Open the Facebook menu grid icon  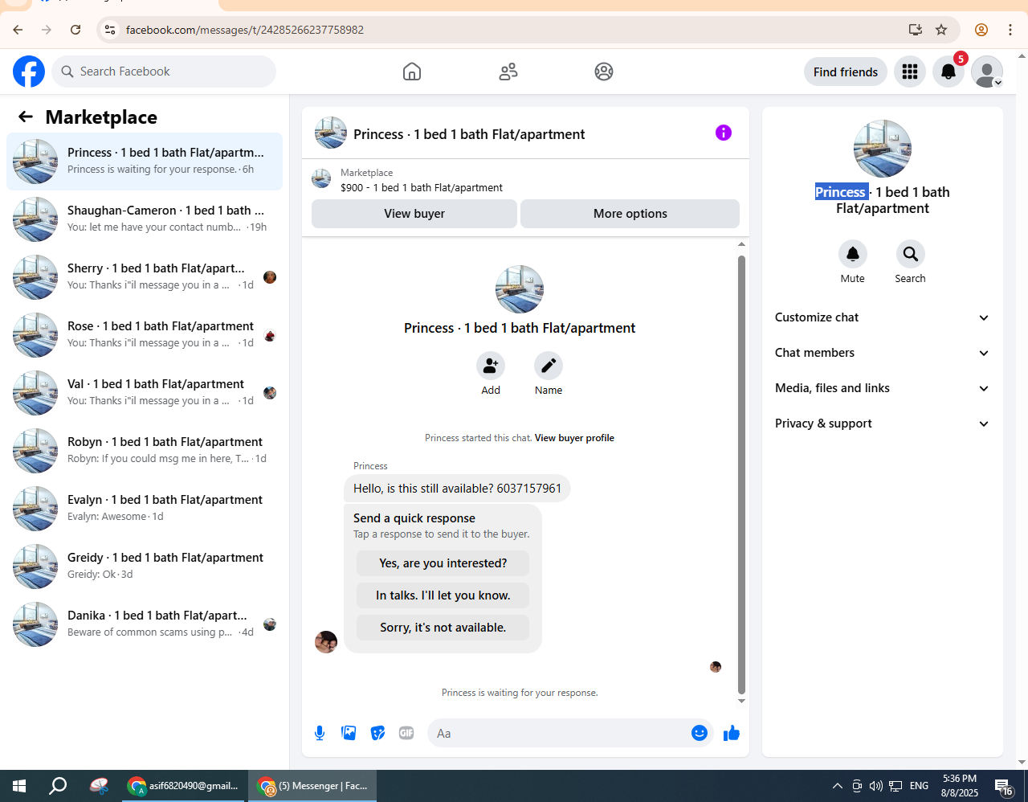coord(910,72)
